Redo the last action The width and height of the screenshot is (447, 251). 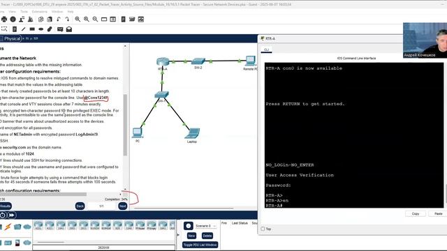67,20
